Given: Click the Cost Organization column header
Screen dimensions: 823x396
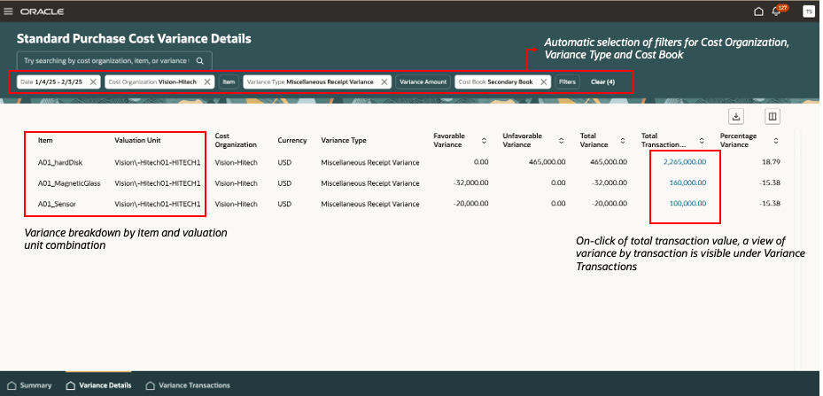Looking at the screenshot, I should click(x=236, y=140).
